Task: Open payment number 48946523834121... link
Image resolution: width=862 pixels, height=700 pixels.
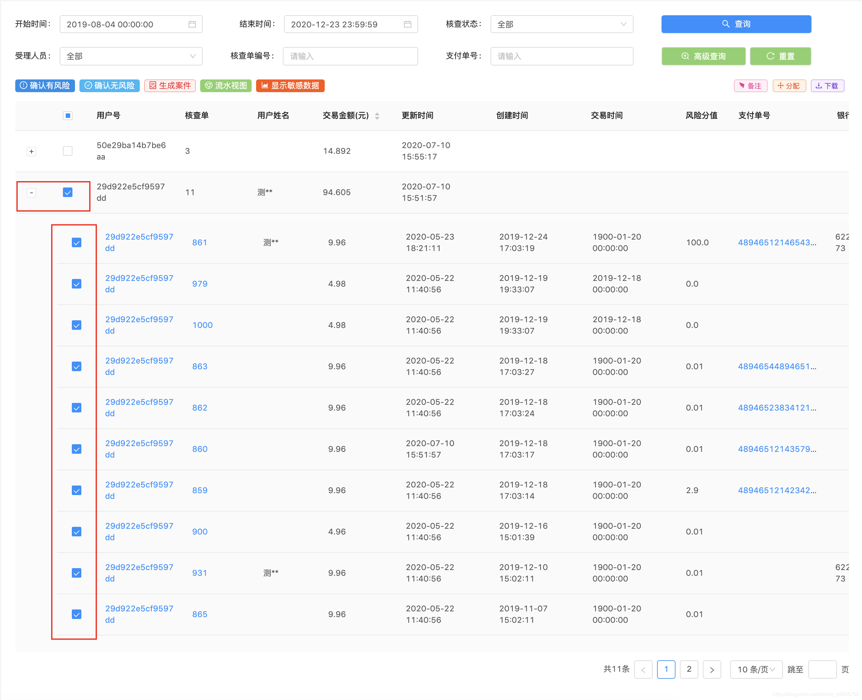Action: pos(777,408)
